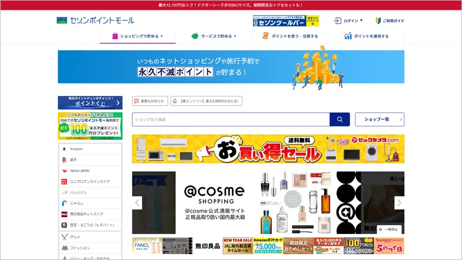Select the JAL海外航空券タイムセール thumbnail
This screenshot has width=462, height=260.
(x=238, y=246)
